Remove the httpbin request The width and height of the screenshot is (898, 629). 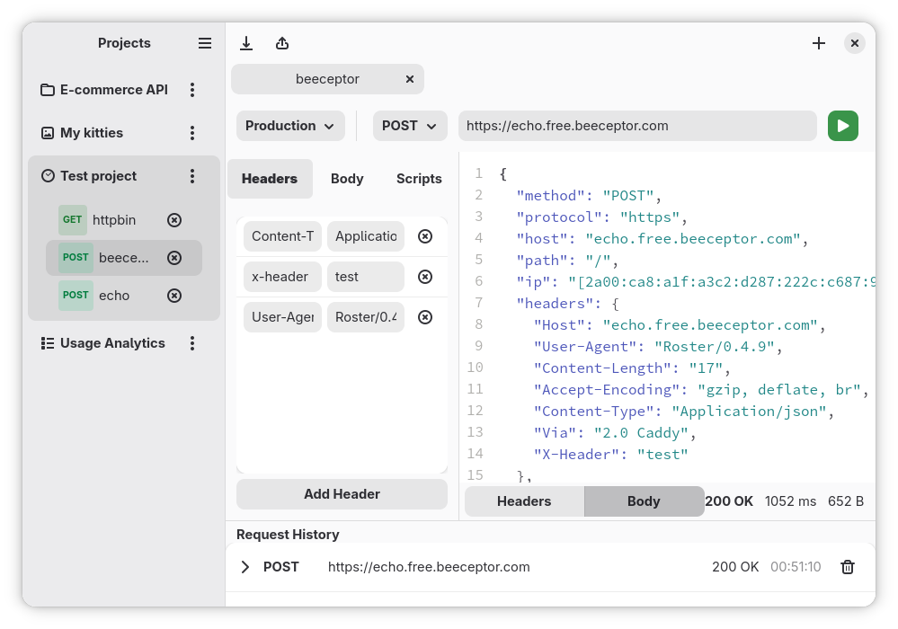click(x=174, y=220)
